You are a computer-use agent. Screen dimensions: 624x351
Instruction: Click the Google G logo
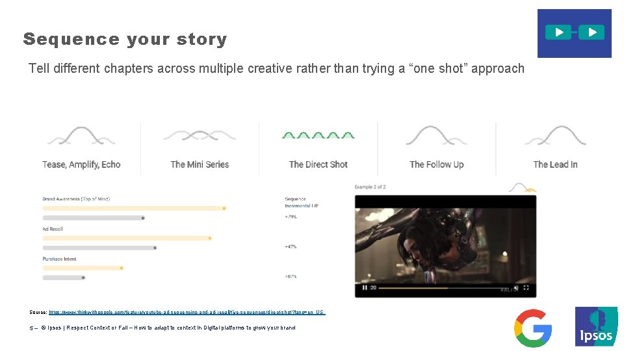(533, 328)
